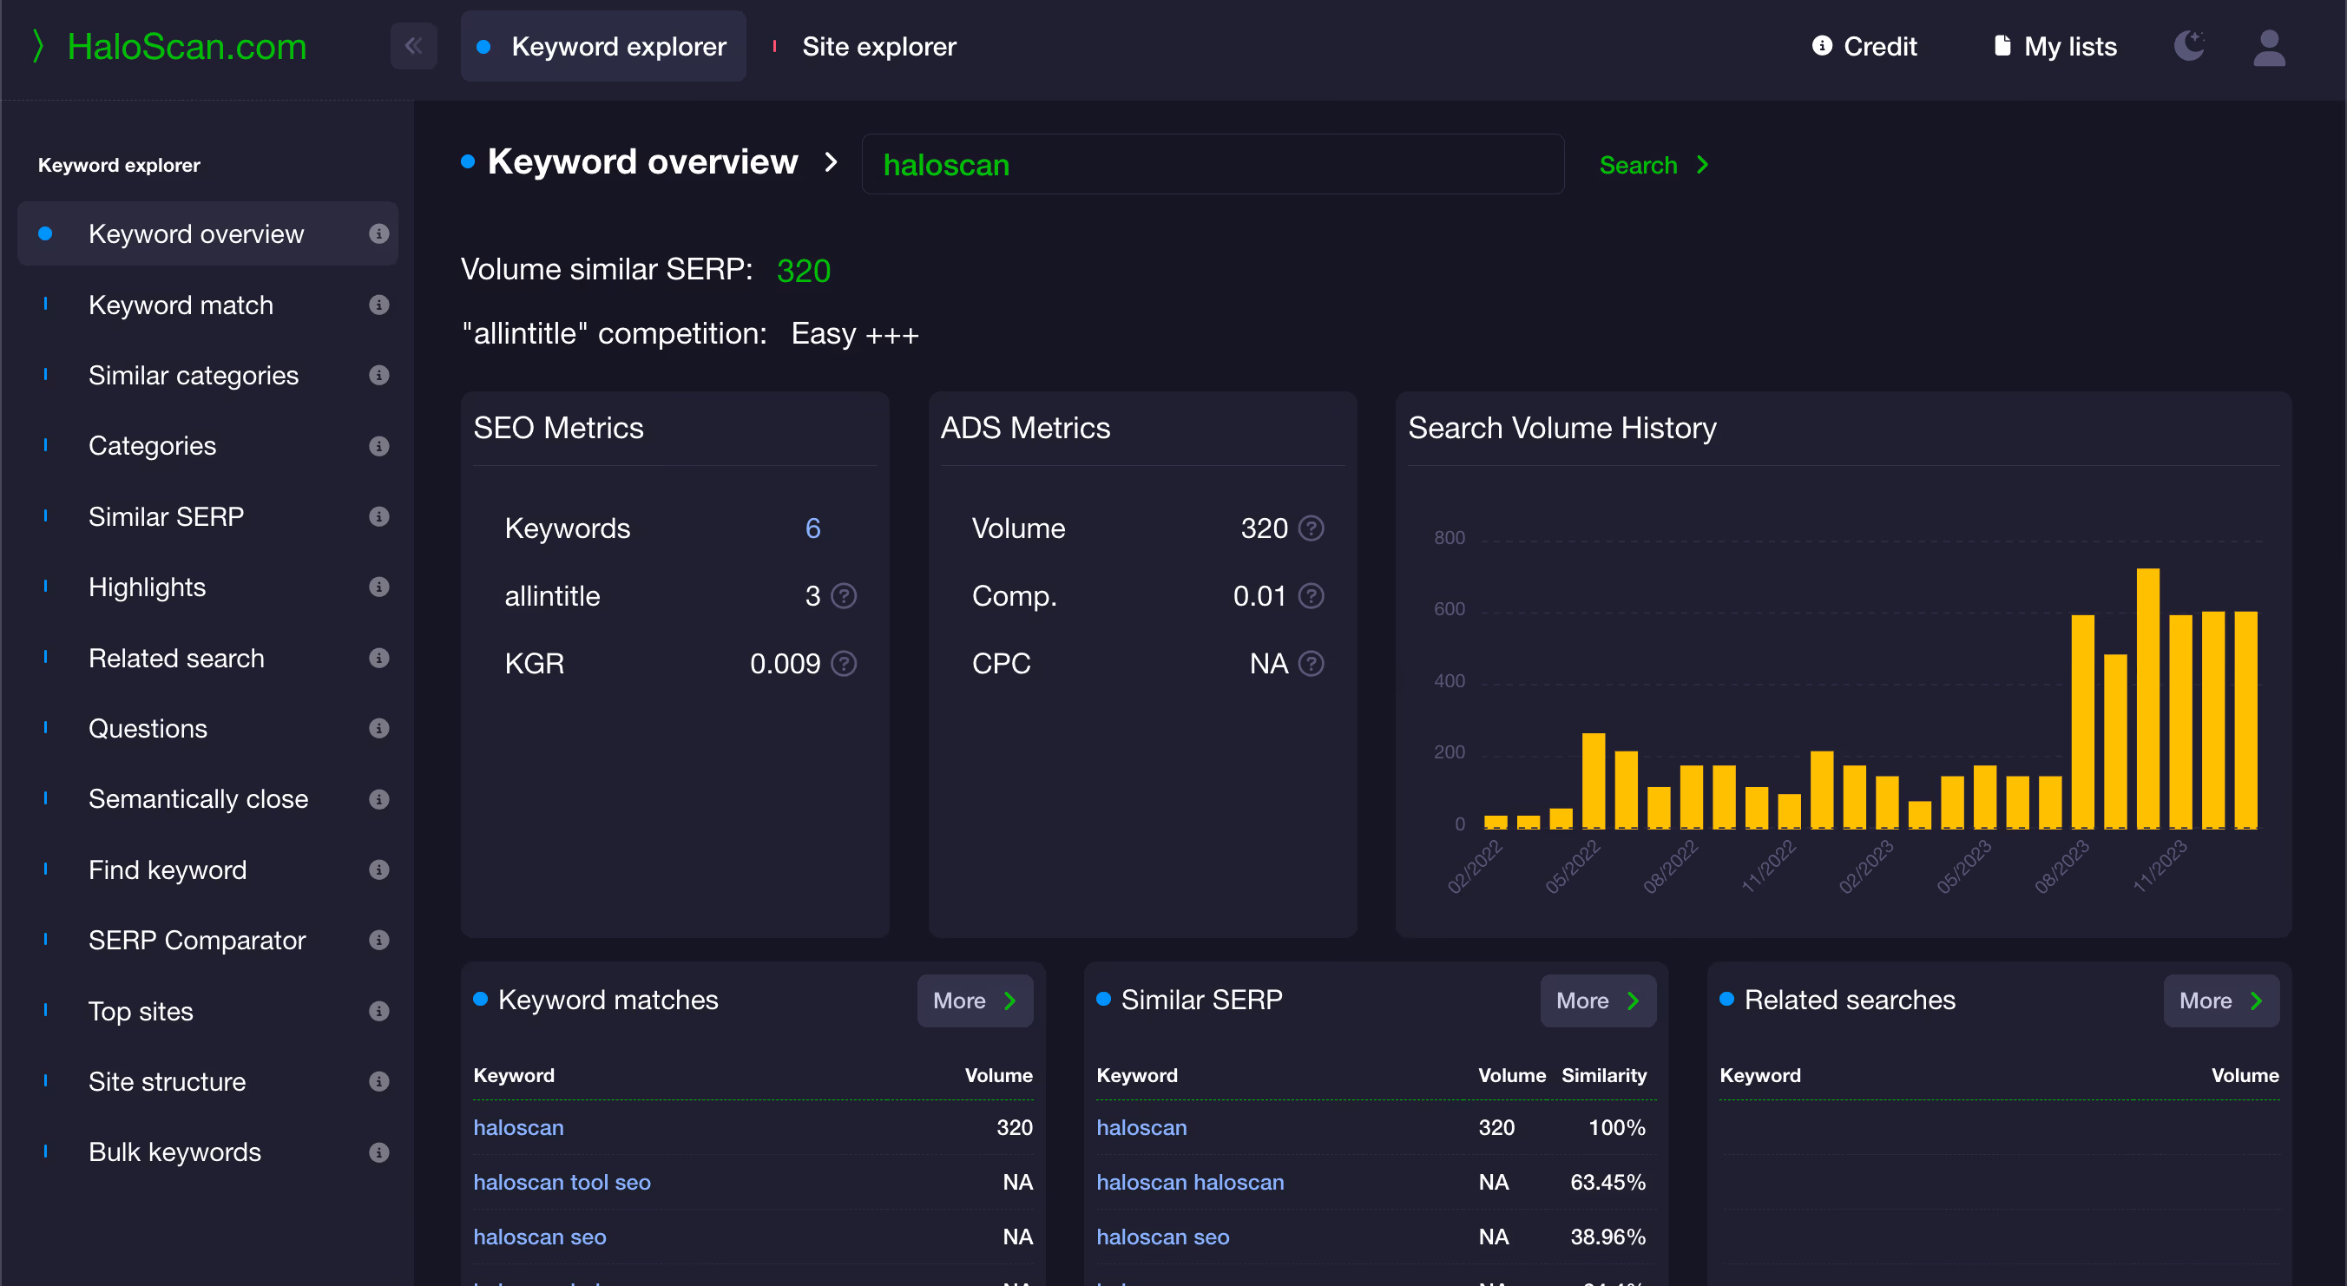Click the HaloScan.com logo
The image size is (2347, 1286).
click(x=168, y=47)
